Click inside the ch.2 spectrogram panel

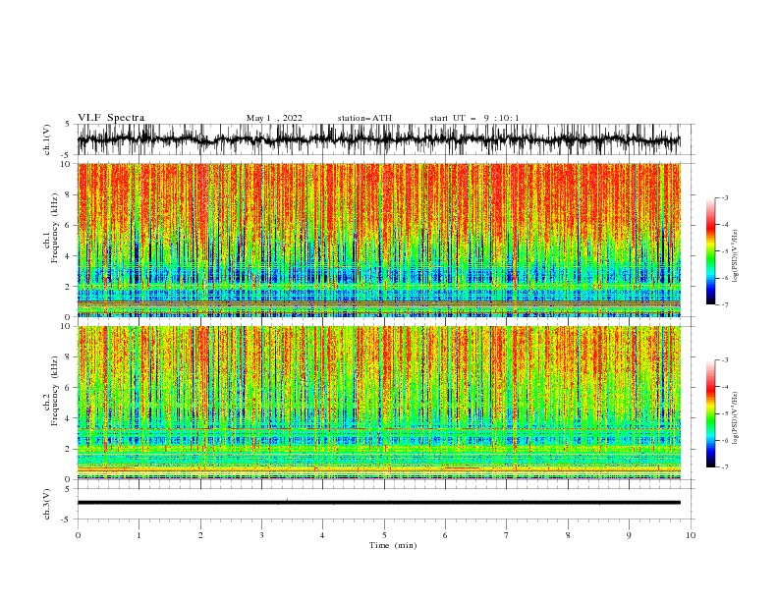(x=378, y=403)
